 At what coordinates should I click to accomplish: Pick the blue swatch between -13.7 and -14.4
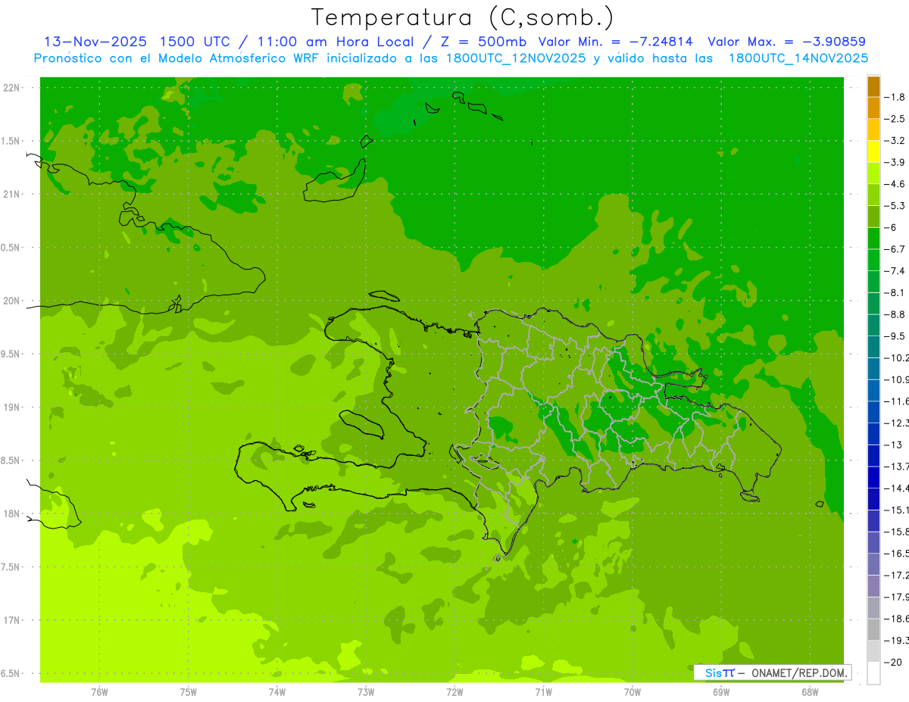point(873,477)
